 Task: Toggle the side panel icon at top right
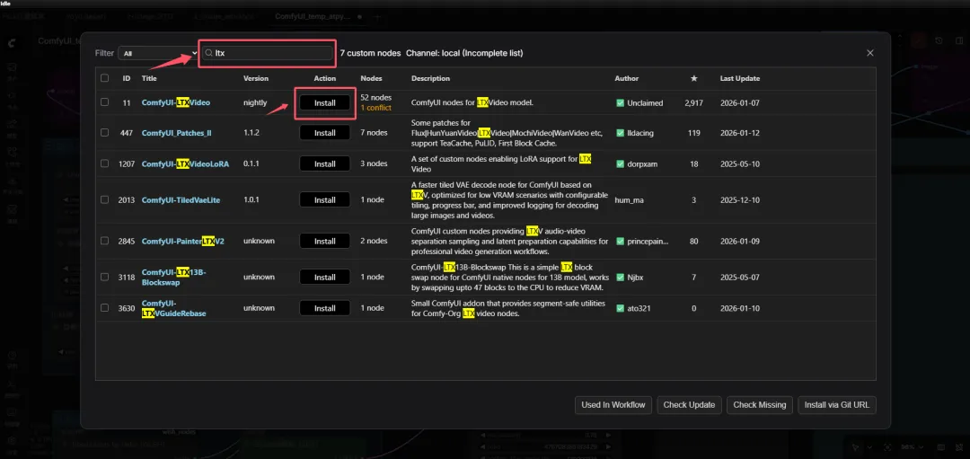[957, 40]
